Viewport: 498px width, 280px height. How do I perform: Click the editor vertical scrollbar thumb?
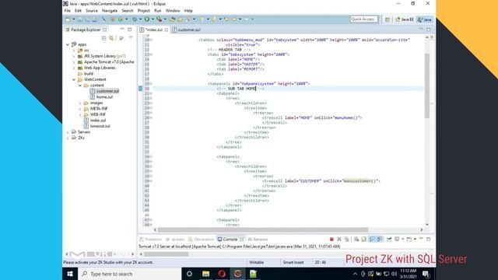(x=427, y=86)
